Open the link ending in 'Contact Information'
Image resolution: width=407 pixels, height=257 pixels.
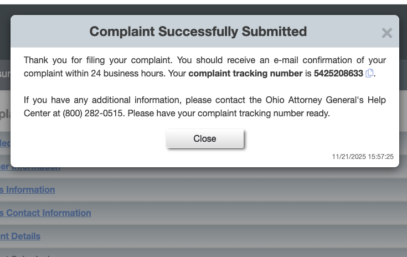[45, 213]
